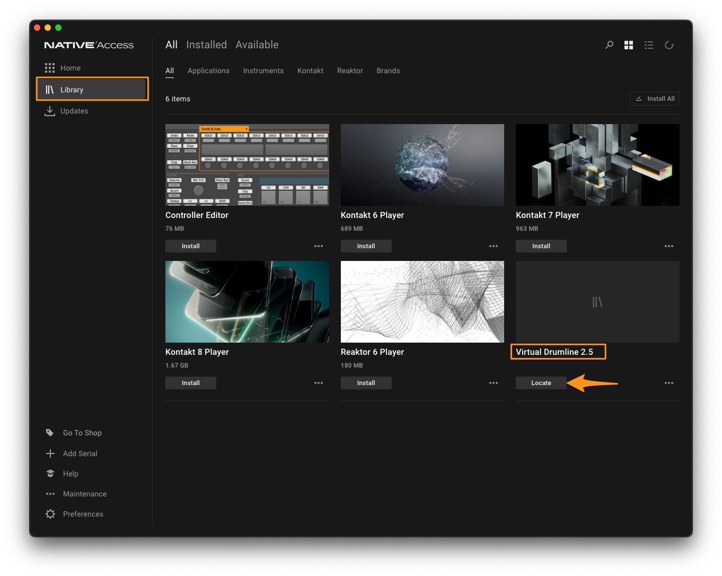Switch to the Available tab
This screenshot has width=722, height=576.
coord(257,45)
